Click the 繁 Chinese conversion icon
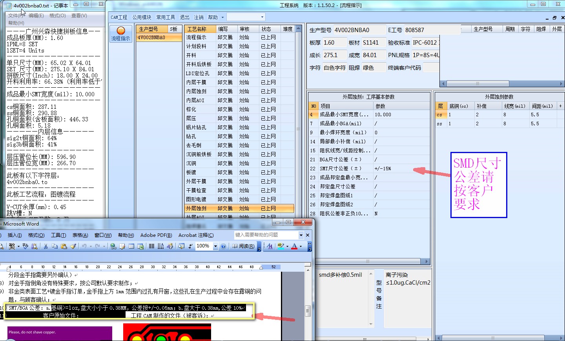 (x=12, y=246)
